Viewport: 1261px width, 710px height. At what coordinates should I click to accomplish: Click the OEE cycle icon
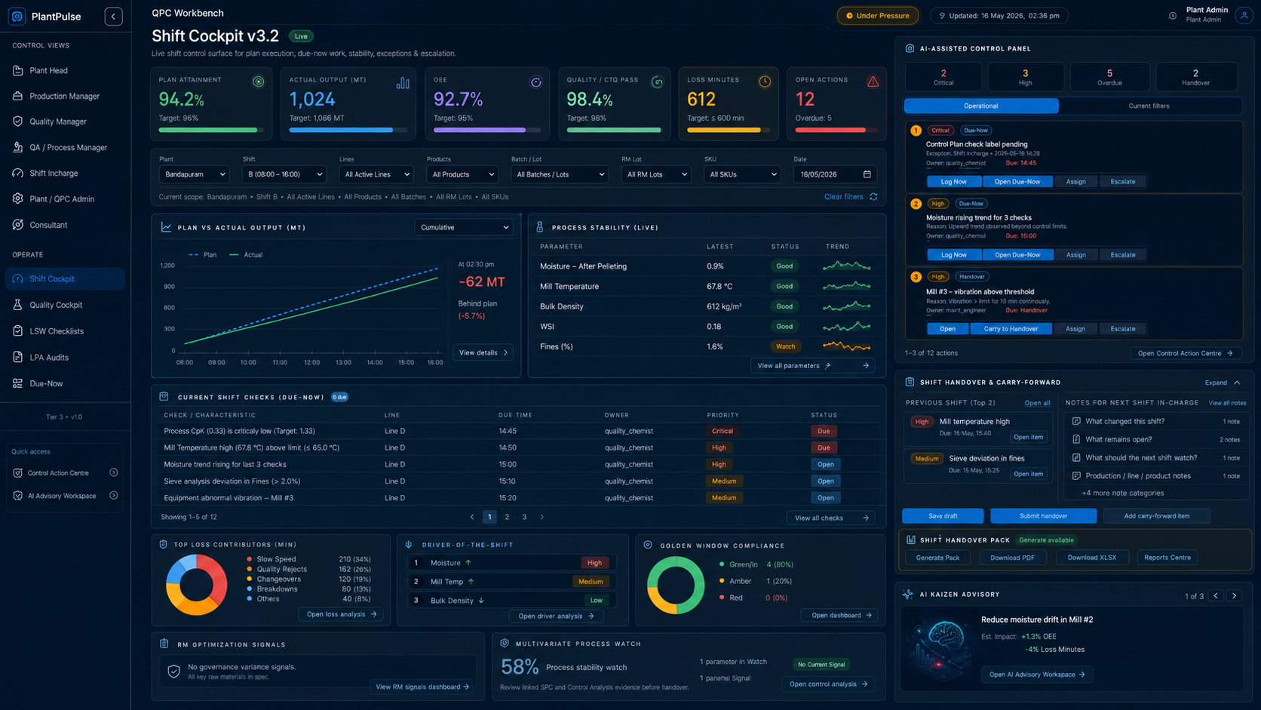tap(536, 82)
